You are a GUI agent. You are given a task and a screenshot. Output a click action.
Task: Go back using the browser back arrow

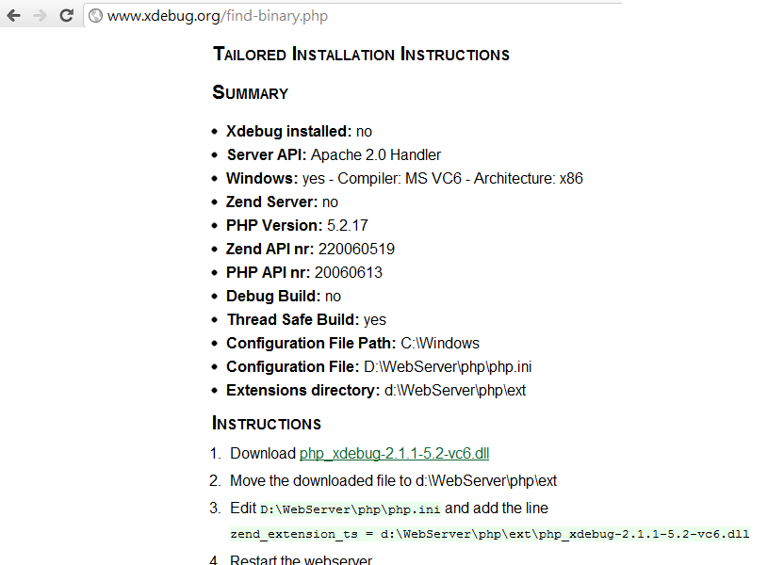[13, 16]
